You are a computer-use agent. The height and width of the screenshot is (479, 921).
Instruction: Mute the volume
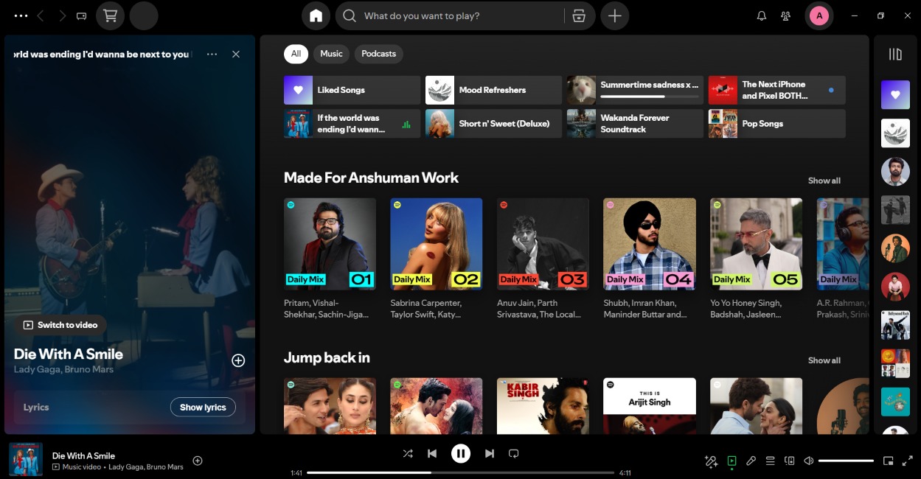[x=808, y=460]
